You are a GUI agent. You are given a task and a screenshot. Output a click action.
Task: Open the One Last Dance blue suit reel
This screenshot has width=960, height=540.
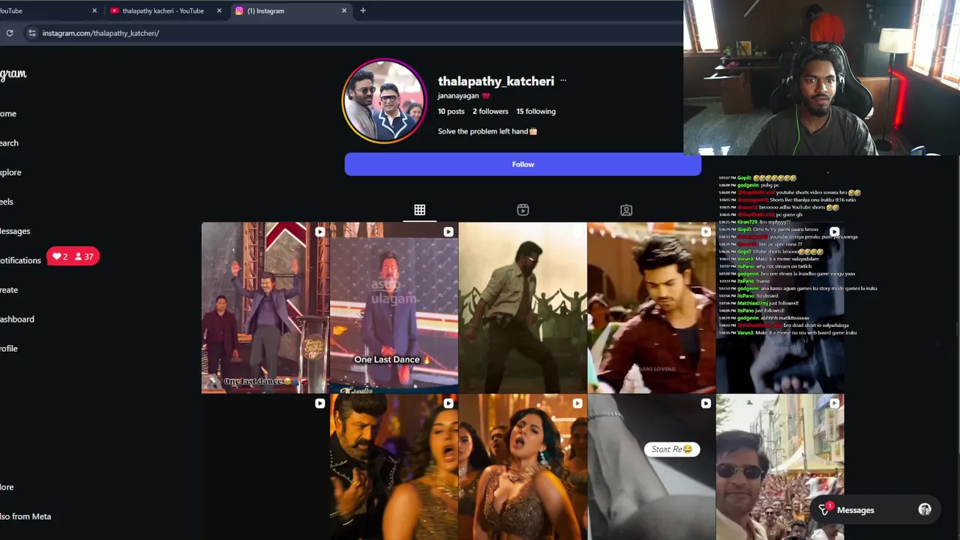point(394,307)
